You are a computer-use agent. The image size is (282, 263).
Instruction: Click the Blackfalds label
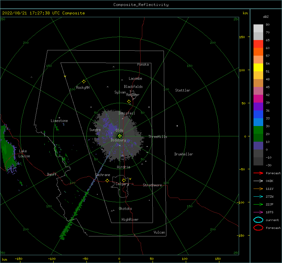pos(133,87)
